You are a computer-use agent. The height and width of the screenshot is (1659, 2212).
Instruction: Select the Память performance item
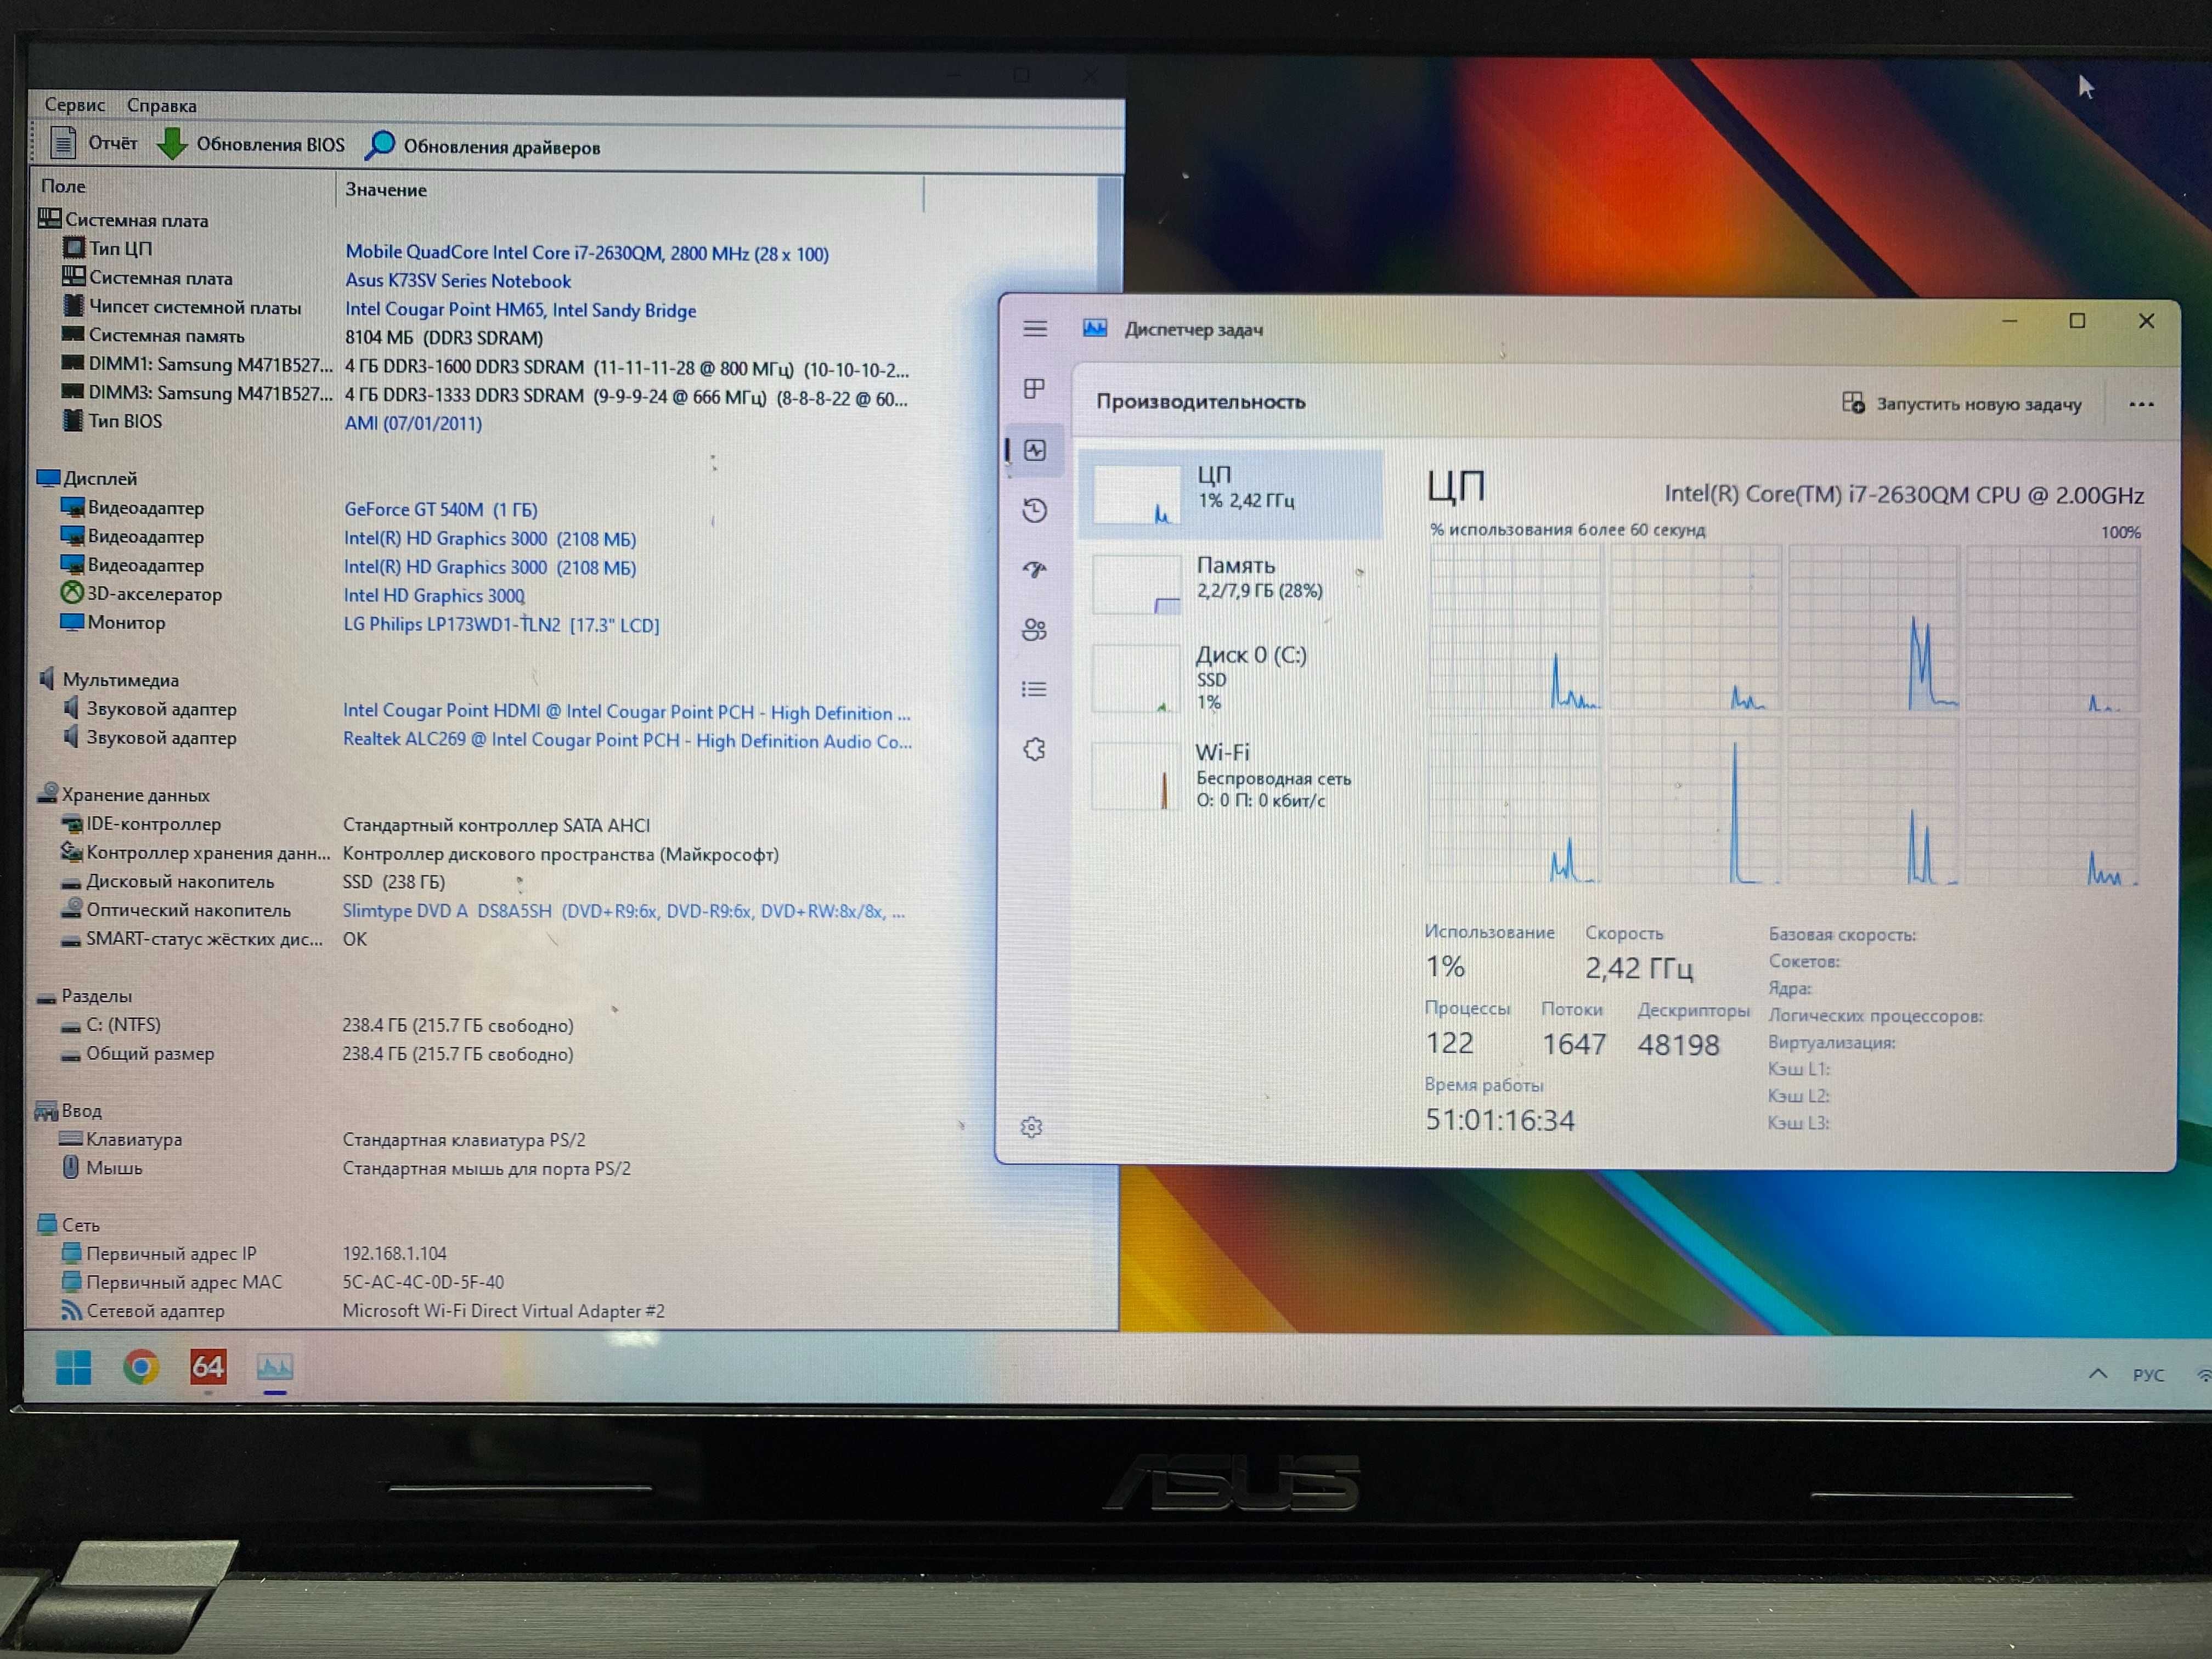(x=1232, y=583)
